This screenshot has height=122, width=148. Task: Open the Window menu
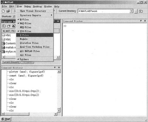tap(48, 6)
